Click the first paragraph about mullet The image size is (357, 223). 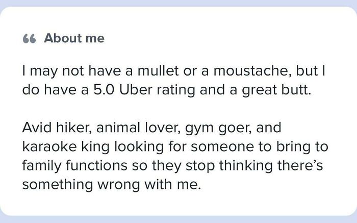coord(173,81)
